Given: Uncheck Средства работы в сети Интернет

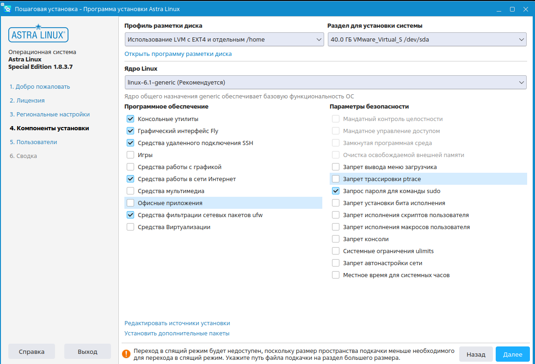Looking at the screenshot, I should click(130, 179).
